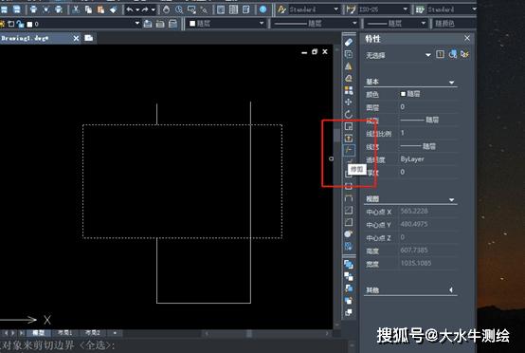Image resolution: width=525 pixels, height=353 pixels.
Task: Open the ISO-25 dimension style dropdown
Action: point(406,9)
